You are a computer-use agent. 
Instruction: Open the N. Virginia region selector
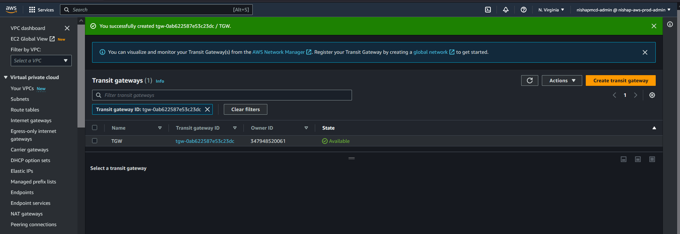click(x=551, y=10)
